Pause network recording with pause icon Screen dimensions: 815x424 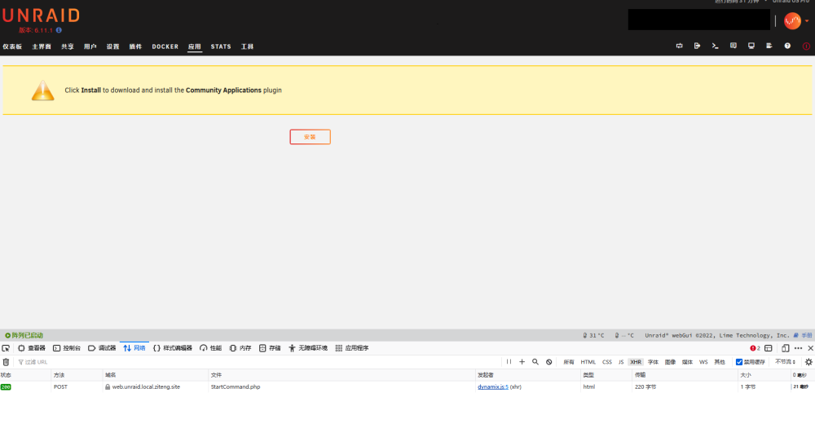[509, 361]
